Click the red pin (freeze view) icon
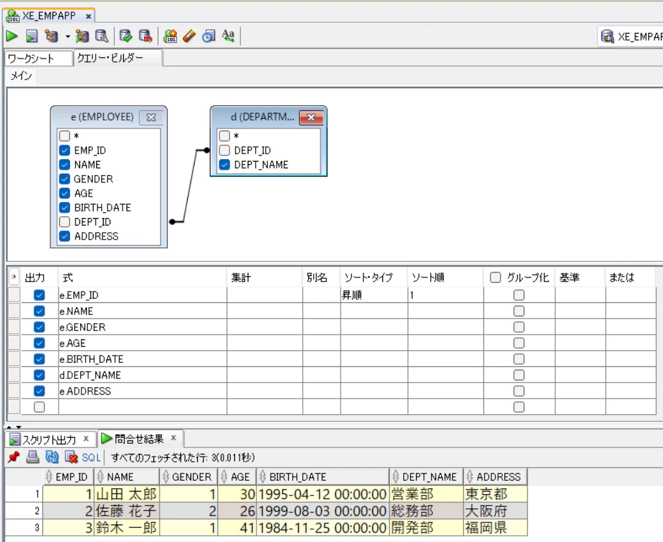Viewport: 663px width, 542px height. pyautogui.click(x=14, y=457)
